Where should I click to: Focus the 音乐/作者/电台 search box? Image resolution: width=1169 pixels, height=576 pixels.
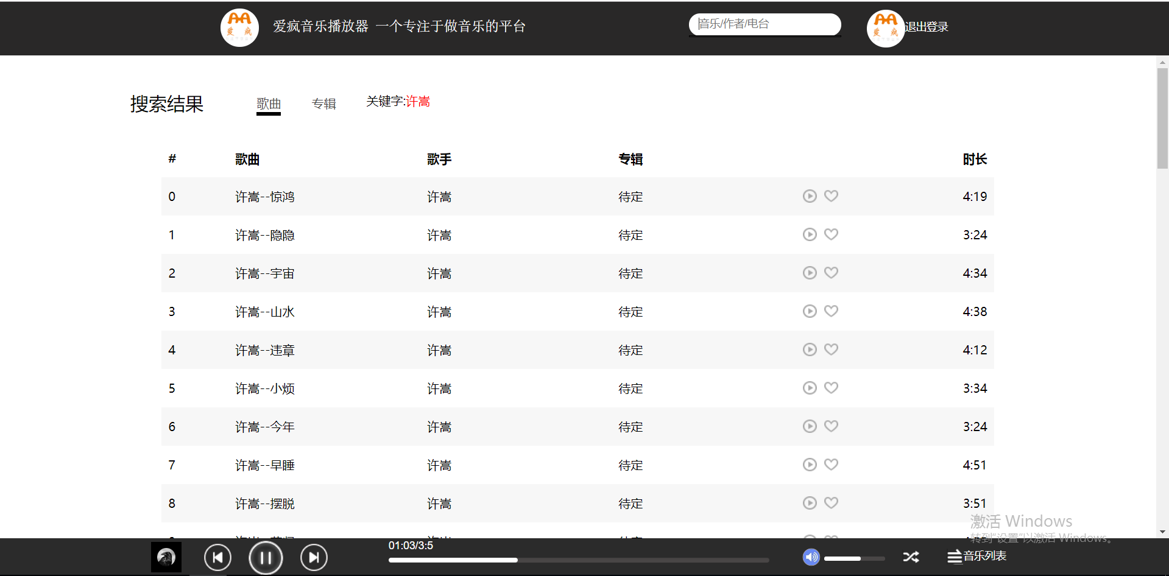point(765,24)
